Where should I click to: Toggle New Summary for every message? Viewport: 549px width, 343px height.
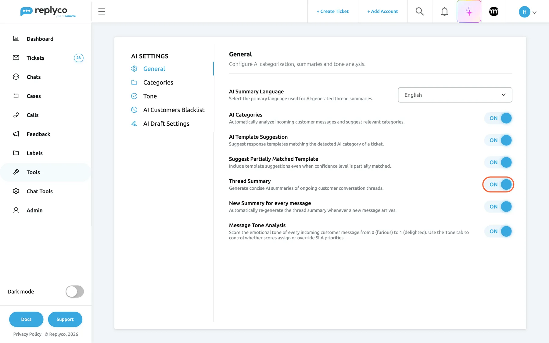[498, 207]
